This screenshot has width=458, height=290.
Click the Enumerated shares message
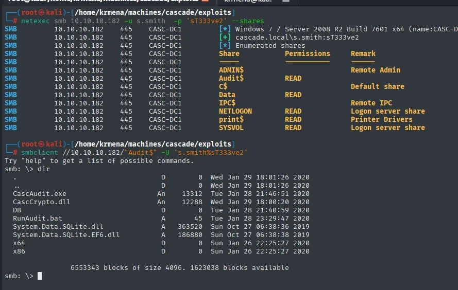click(270, 45)
